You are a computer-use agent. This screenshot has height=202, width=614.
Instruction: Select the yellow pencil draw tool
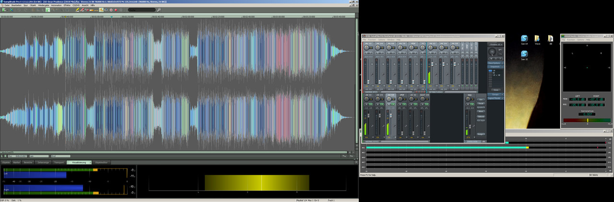point(77,10)
